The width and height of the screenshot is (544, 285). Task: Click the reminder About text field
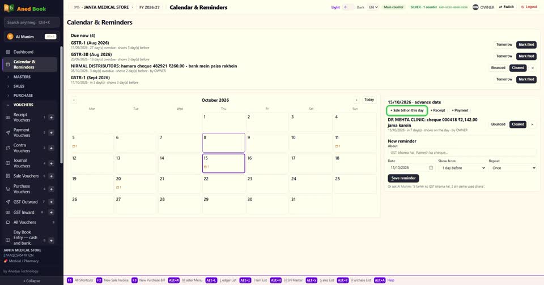coord(462,152)
